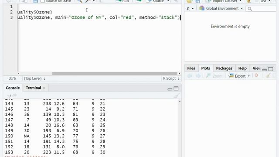Screen dimensions: 279x157
Task: Save the current script with the disk icon
Action: point(36,1)
